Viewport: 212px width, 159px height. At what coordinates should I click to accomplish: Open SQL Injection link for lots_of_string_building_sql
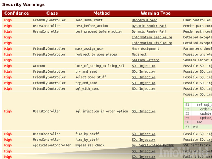144,66
